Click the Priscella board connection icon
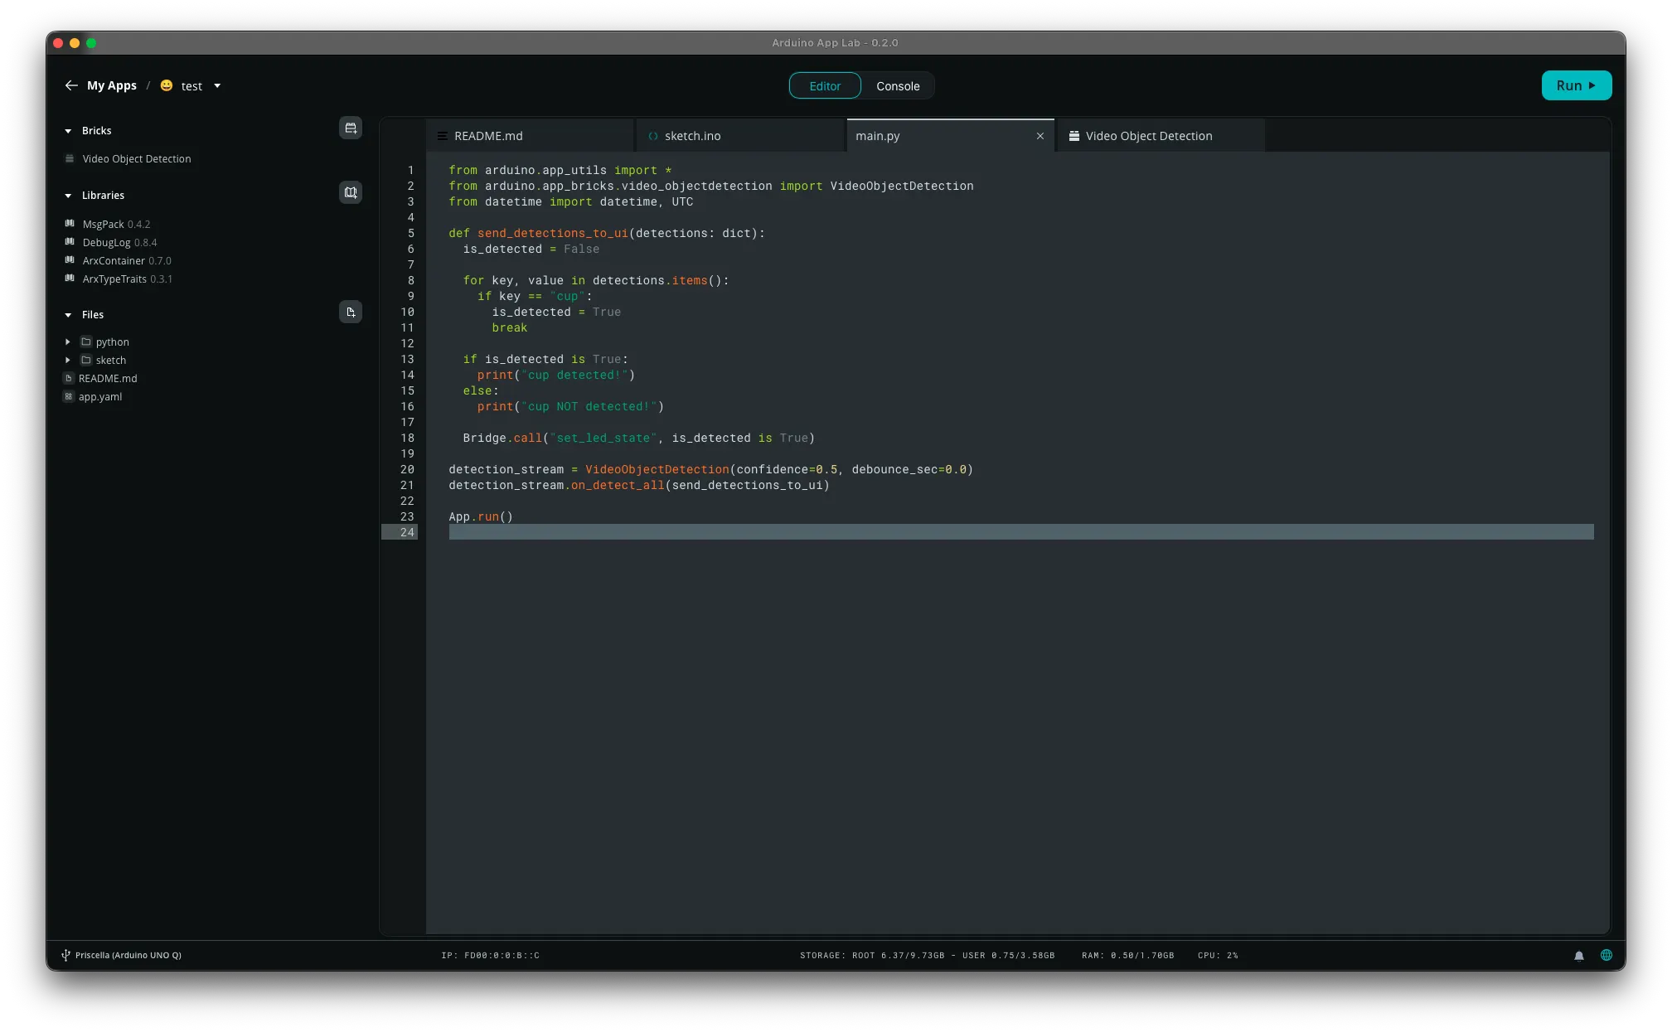The width and height of the screenshot is (1672, 1032). (x=65, y=955)
